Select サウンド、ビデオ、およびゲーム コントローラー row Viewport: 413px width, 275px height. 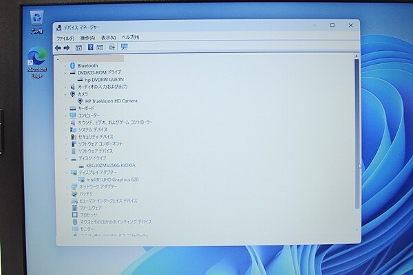pos(115,122)
